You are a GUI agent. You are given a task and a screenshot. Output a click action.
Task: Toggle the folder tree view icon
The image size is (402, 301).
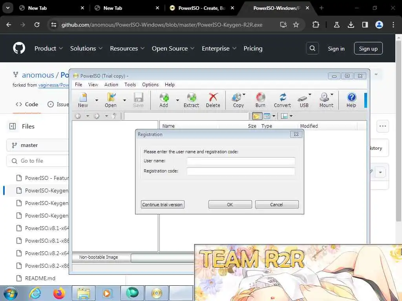257,116
